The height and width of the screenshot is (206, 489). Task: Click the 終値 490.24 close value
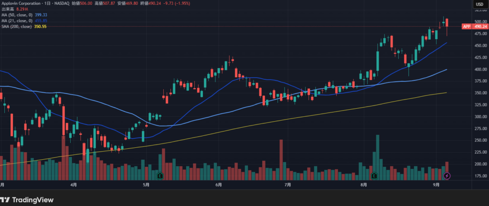coord(151,3)
